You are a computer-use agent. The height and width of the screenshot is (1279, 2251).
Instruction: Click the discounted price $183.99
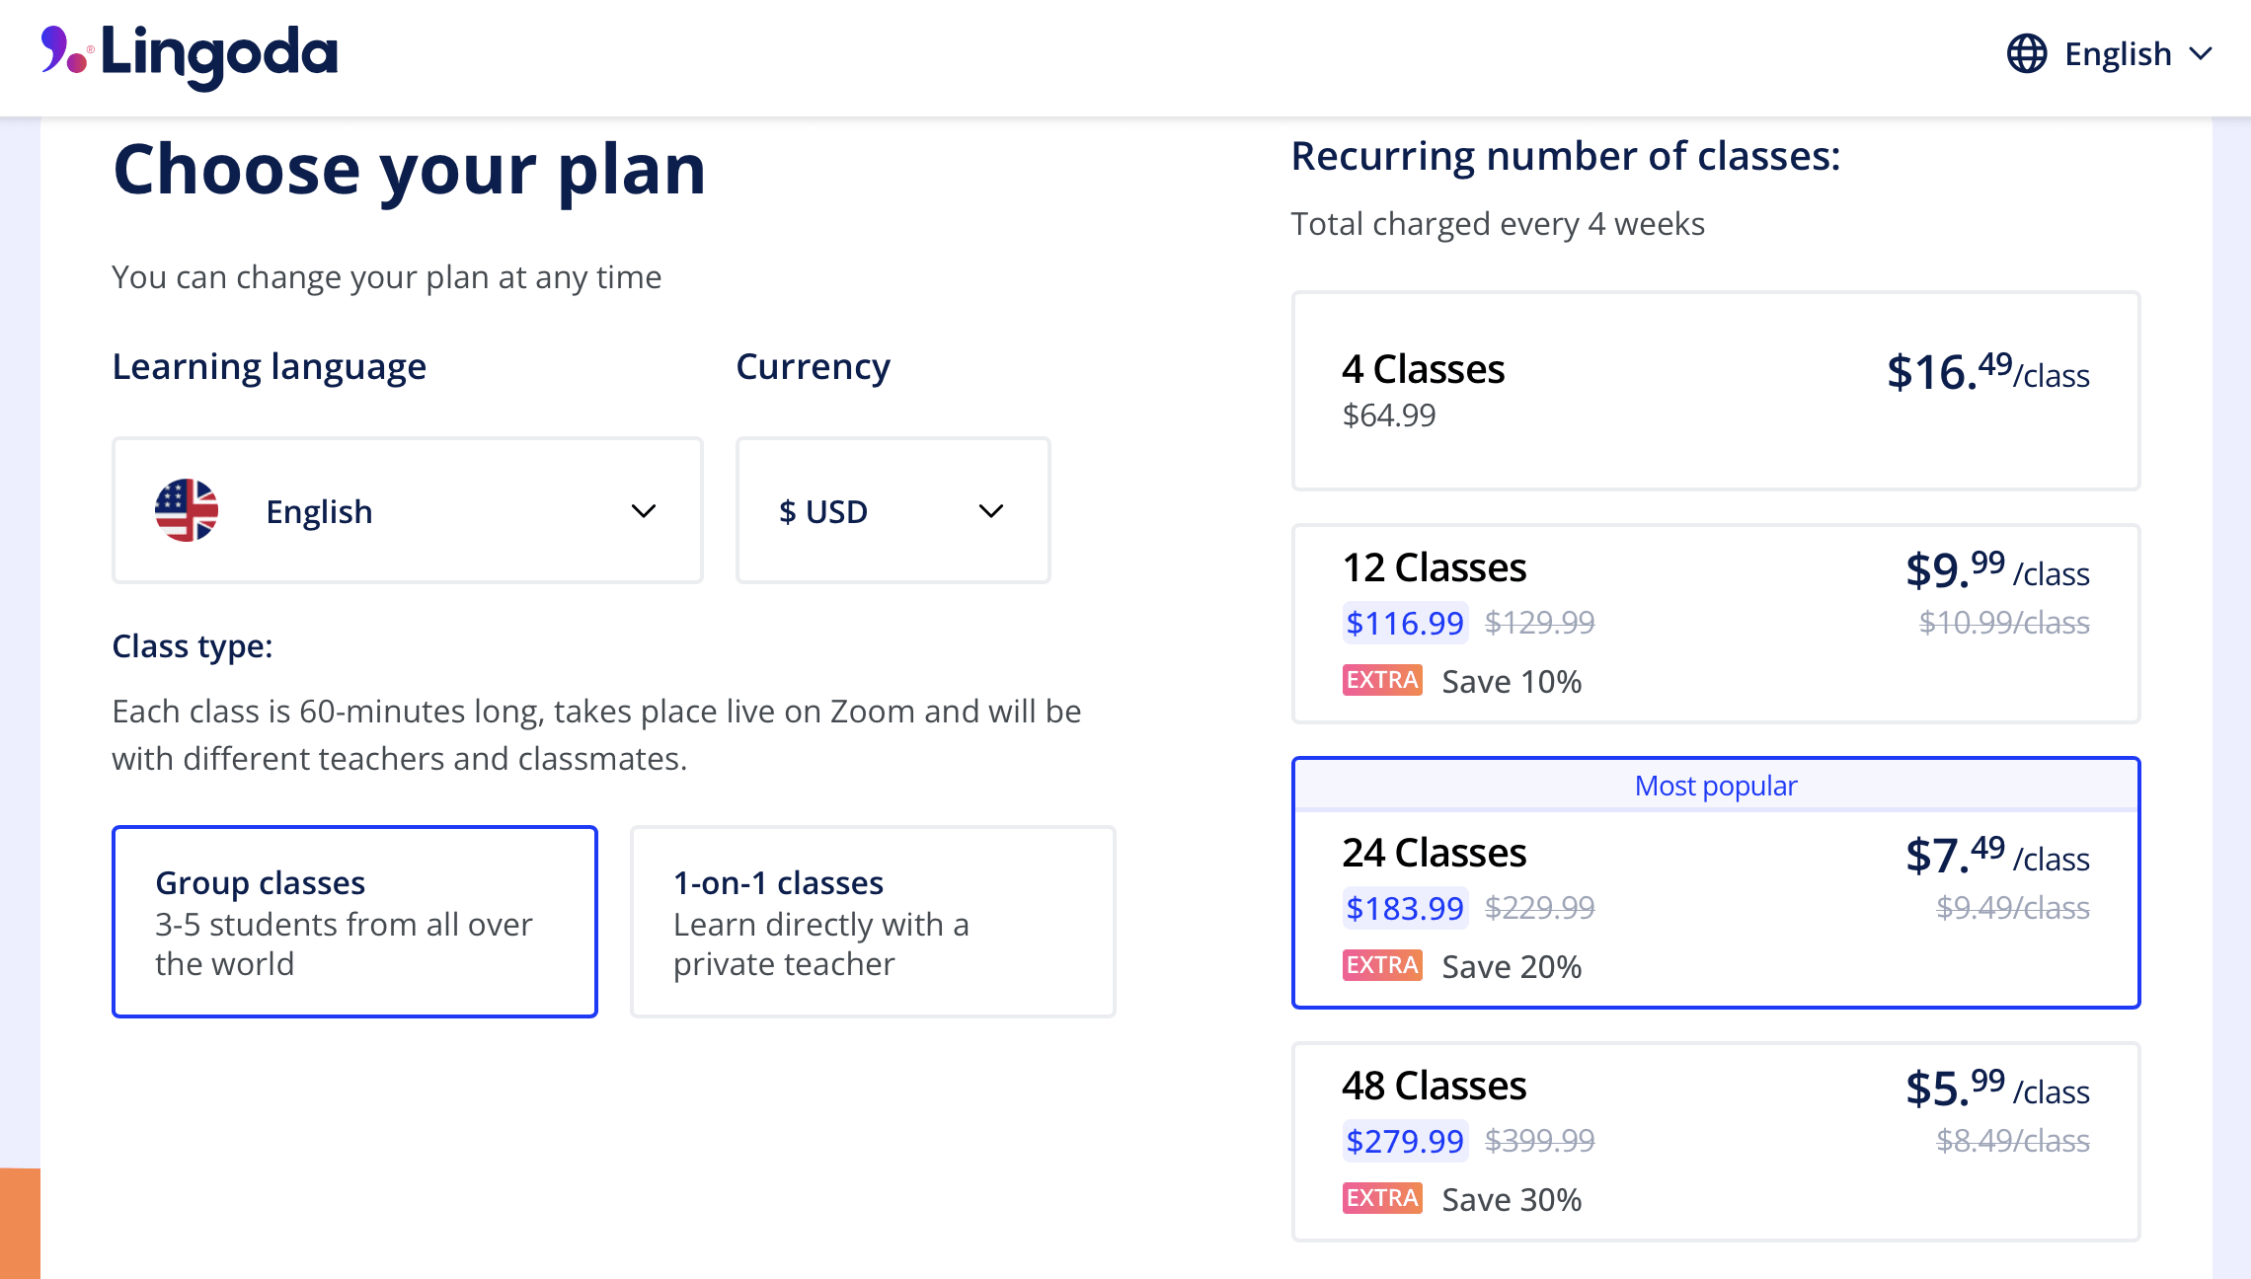coord(1405,908)
